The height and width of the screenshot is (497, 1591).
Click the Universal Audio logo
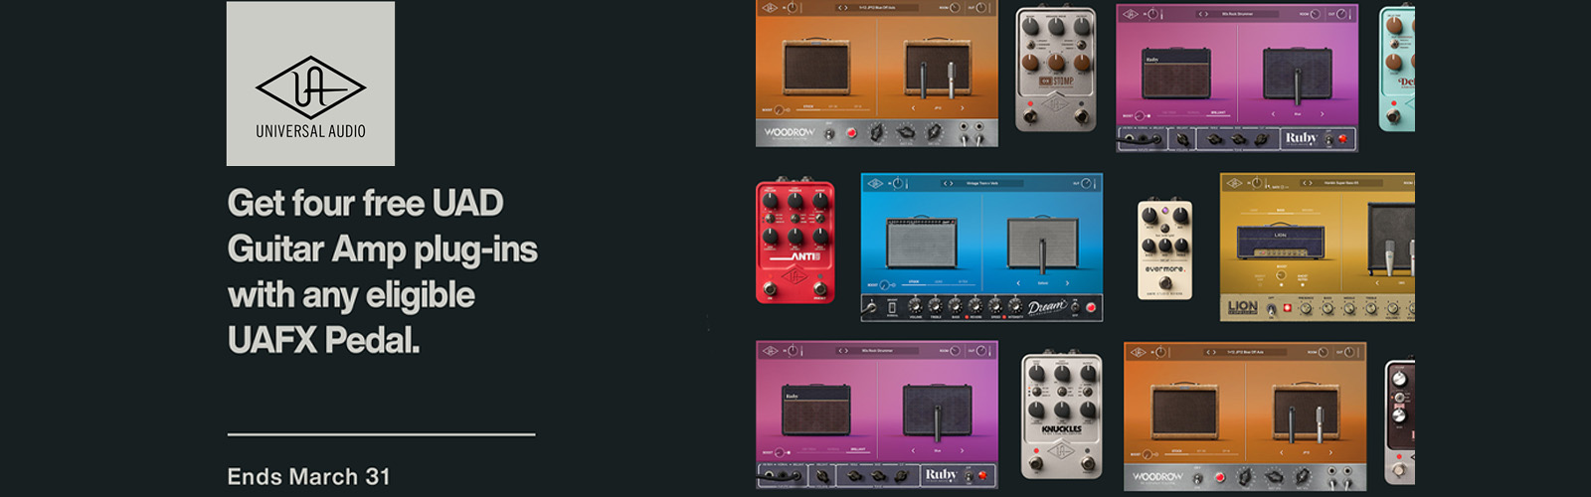coord(310,83)
